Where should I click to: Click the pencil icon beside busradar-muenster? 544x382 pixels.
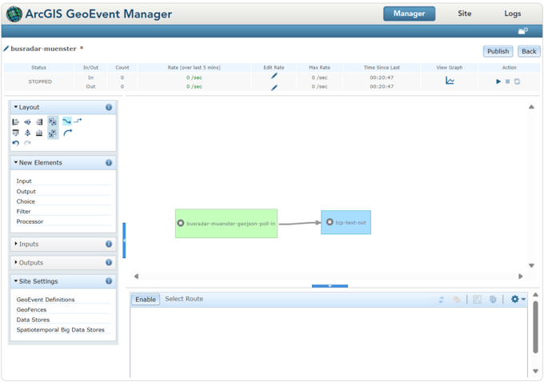(x=6, y=49)
